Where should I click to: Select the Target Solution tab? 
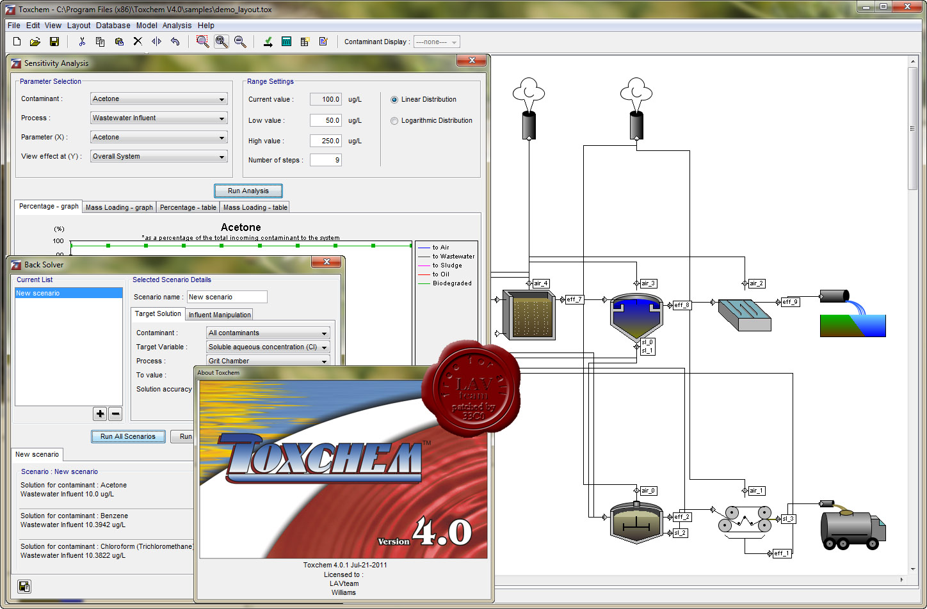(x=157, y=313)
